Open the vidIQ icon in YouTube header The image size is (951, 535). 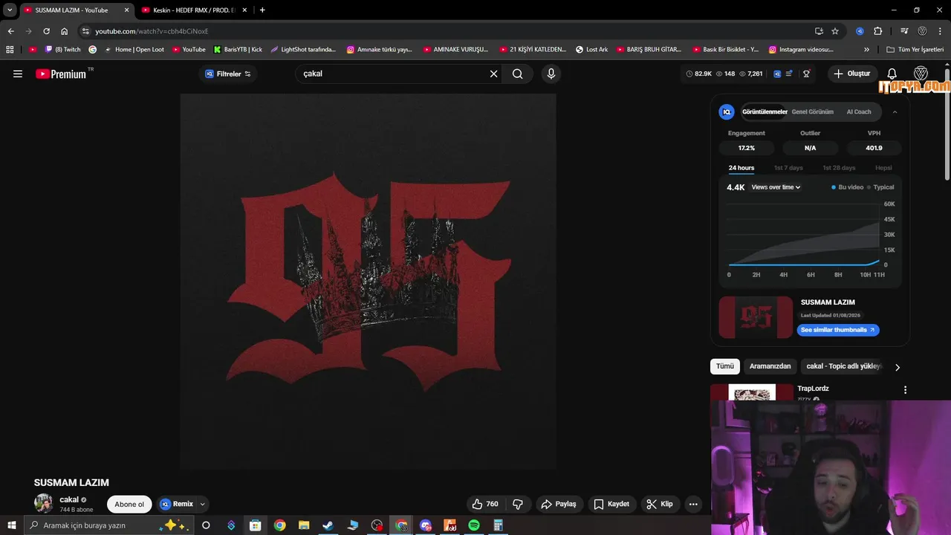coord(777,74)
